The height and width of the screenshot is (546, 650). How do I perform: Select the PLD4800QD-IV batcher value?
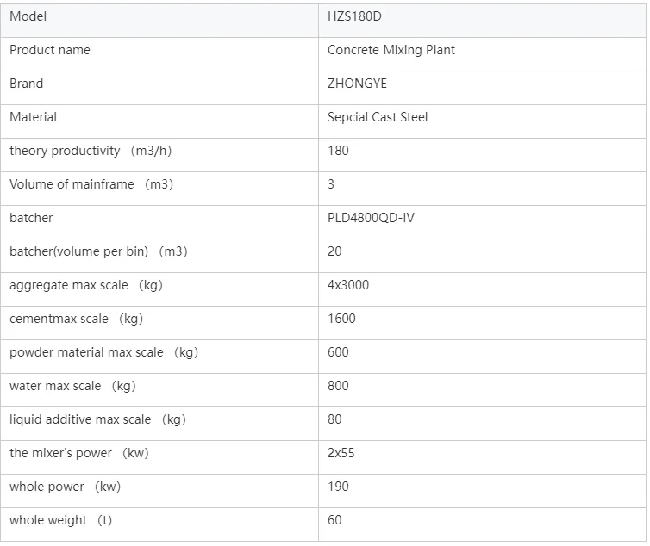(371, 218)
